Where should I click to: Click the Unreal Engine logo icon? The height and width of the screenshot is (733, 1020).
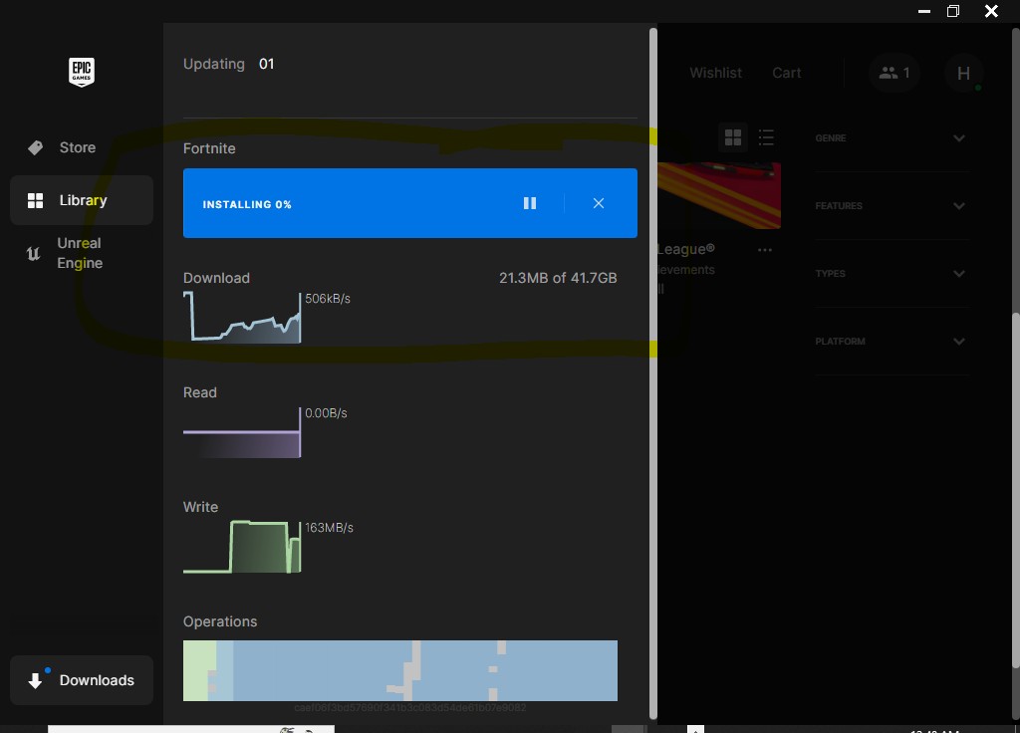[33, 253]
